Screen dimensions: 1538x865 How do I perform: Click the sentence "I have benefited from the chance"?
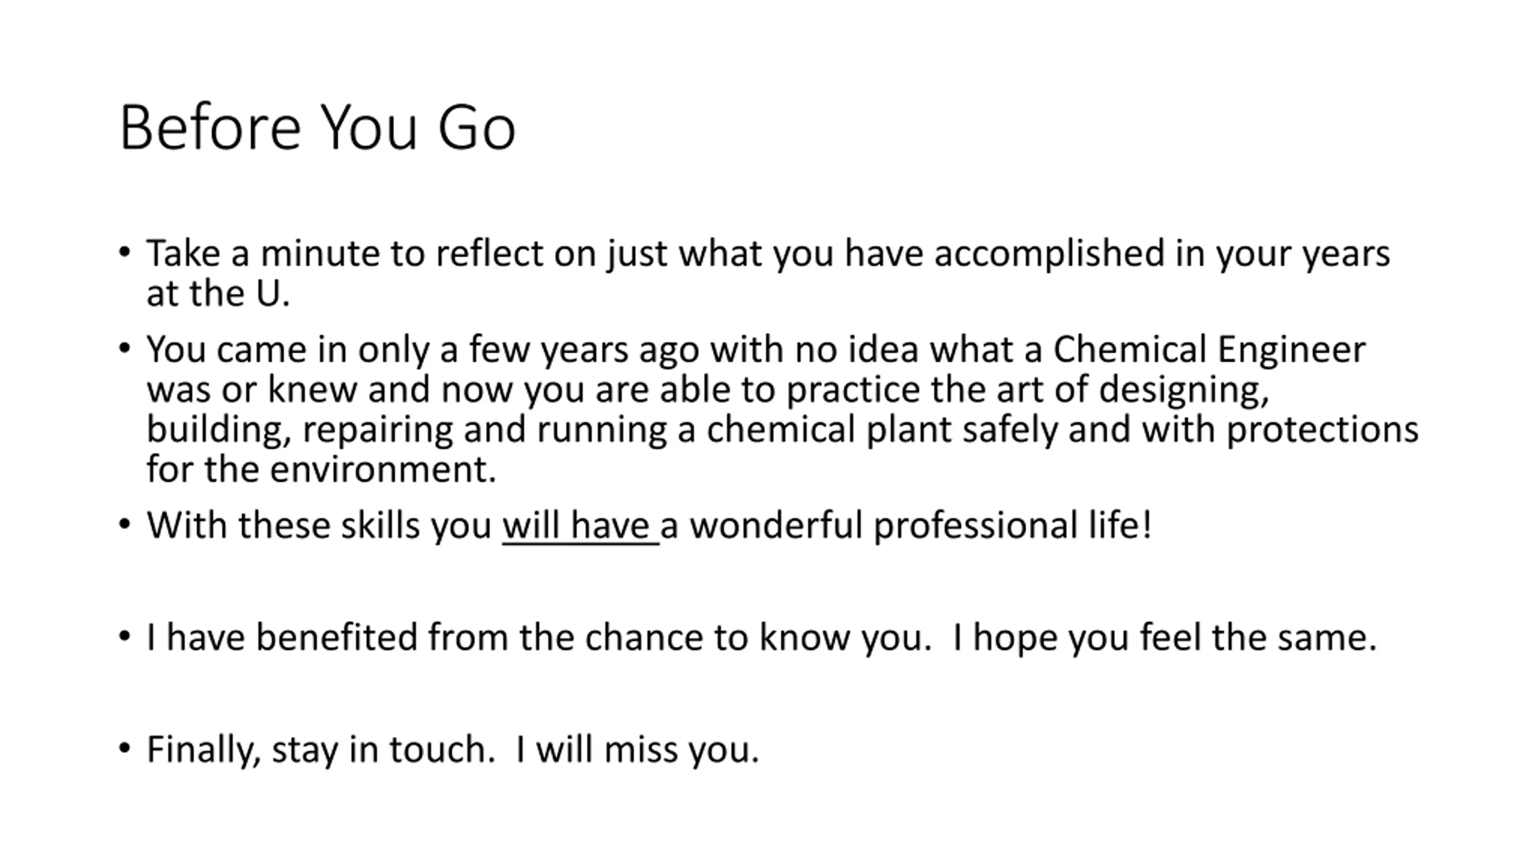click(539, 637)
